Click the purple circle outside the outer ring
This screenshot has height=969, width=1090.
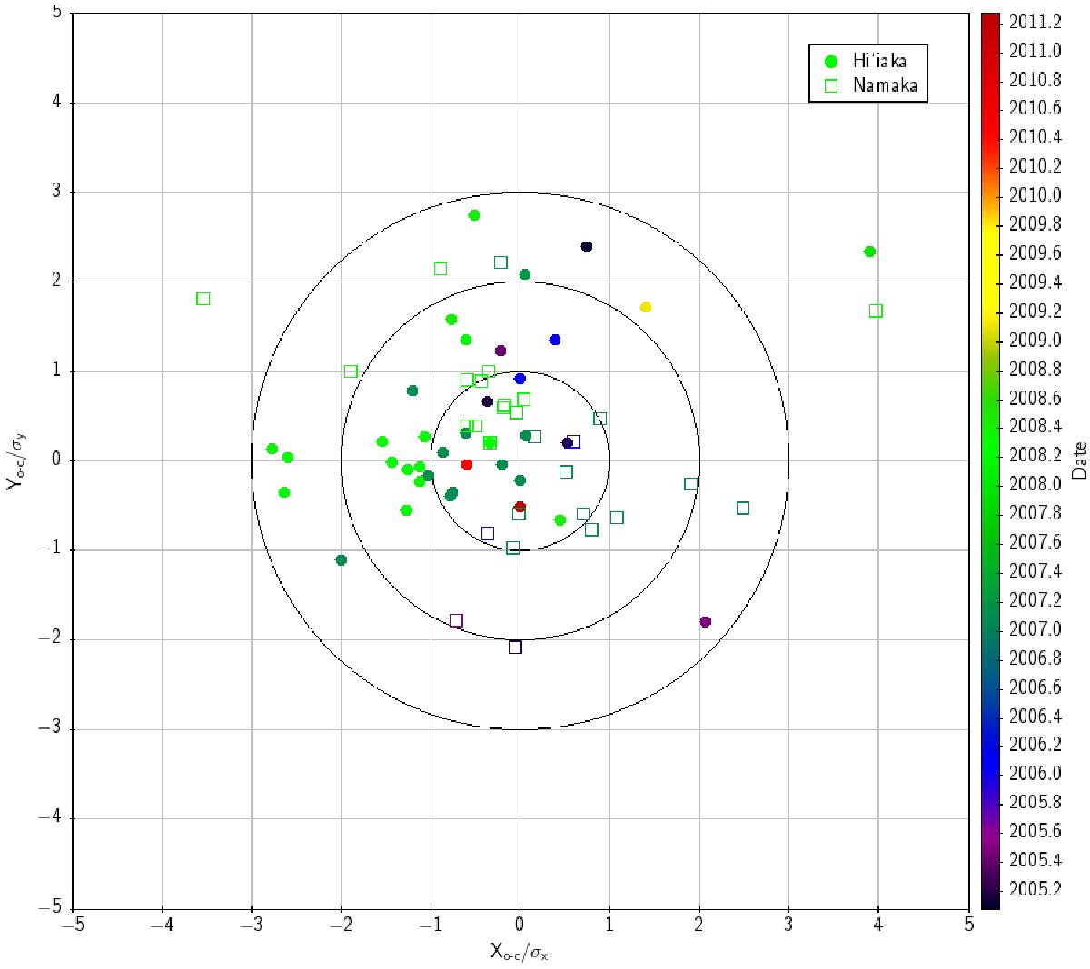point(705,622)
